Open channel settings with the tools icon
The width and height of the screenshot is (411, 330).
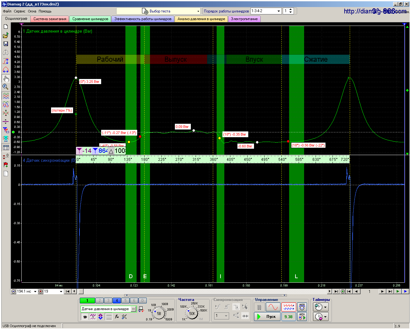124,317
